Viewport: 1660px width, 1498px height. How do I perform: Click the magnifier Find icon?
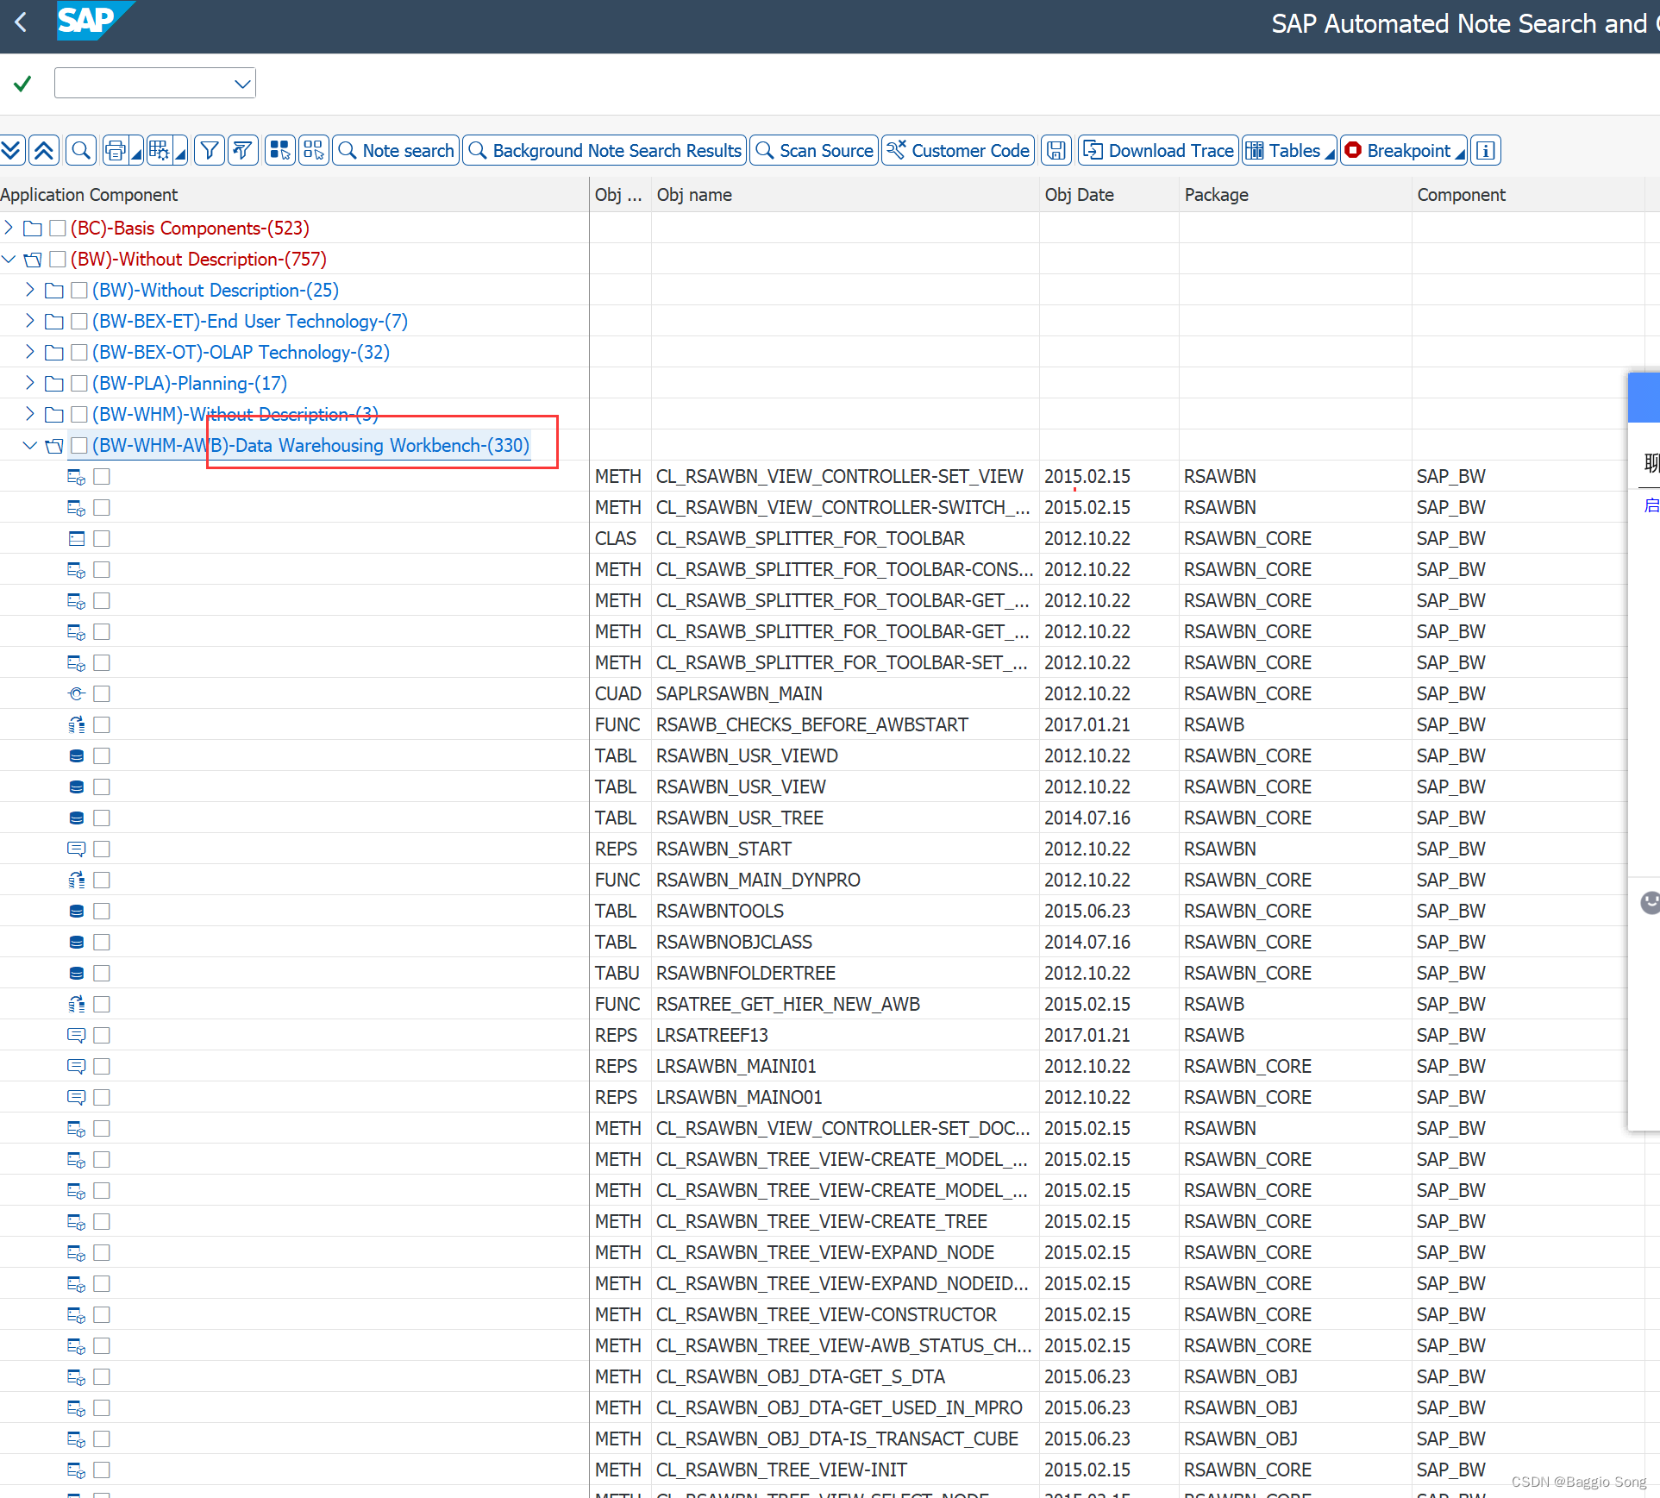tap(81, 151)
